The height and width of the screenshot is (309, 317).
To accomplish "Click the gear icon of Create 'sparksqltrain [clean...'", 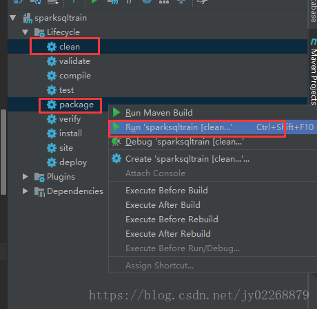I will (116, 158).
